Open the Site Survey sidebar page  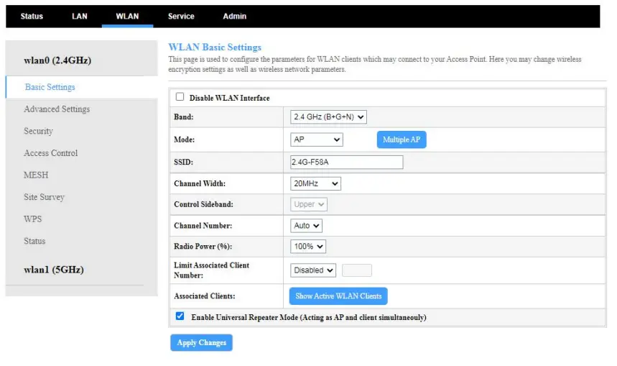[x=44, y=197]
